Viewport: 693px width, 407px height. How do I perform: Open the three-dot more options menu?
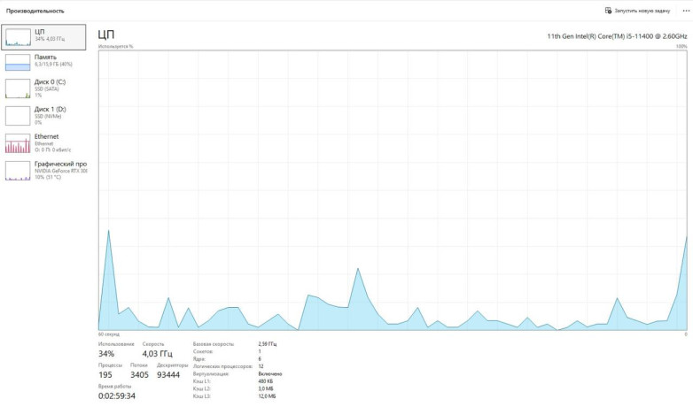pyautogui.click(x=685, y=11)
